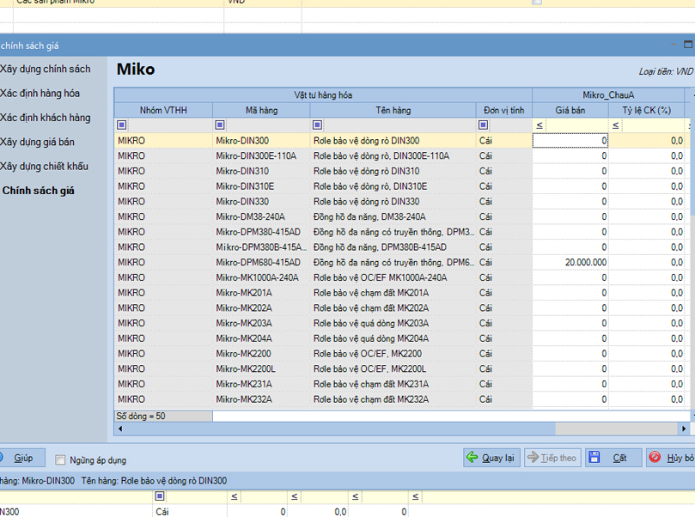Go to the Xác định hàng hóa step
This screenshot has height=517, width=695.
[40, 94]
